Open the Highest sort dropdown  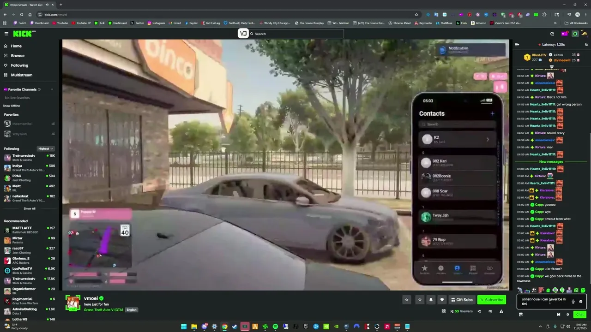(46, 149)
